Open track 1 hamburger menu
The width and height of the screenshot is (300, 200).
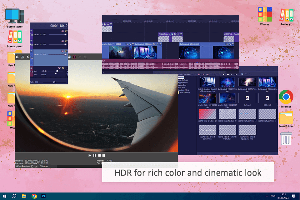31,31
